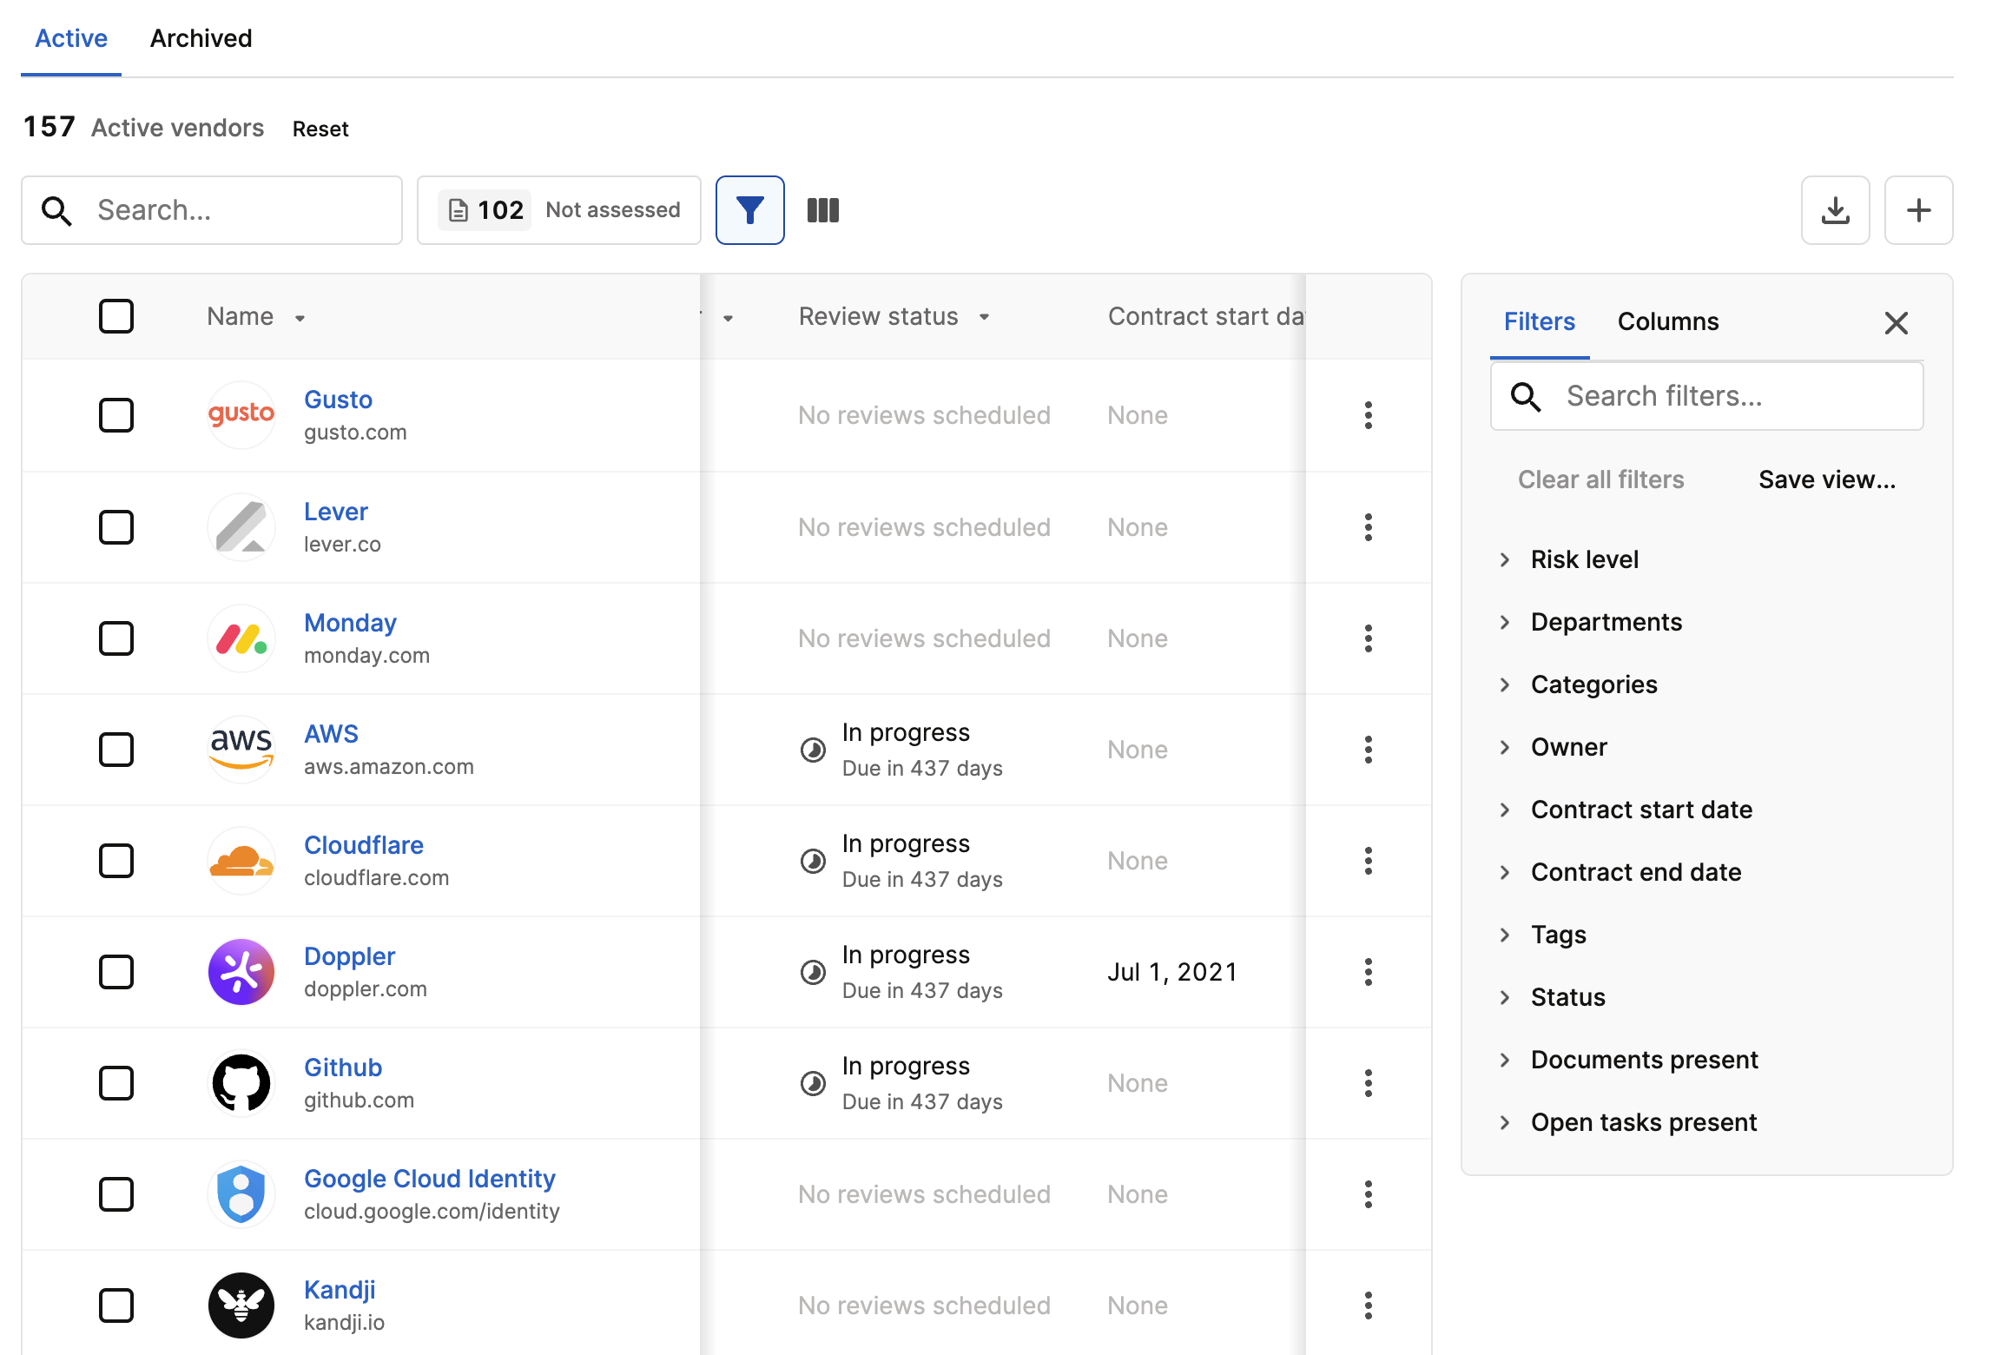The image size is (1999, 1355).
Task: Check the Gusto row checkbox
Action: coord(116,415)
